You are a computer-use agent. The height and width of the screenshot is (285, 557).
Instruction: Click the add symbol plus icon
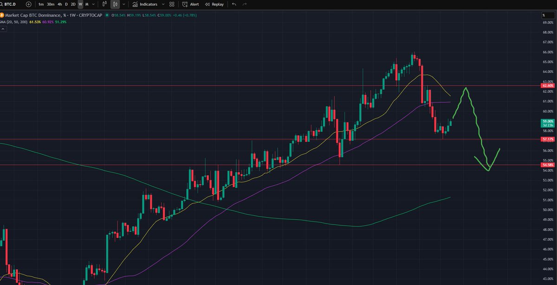coord(29,4)
